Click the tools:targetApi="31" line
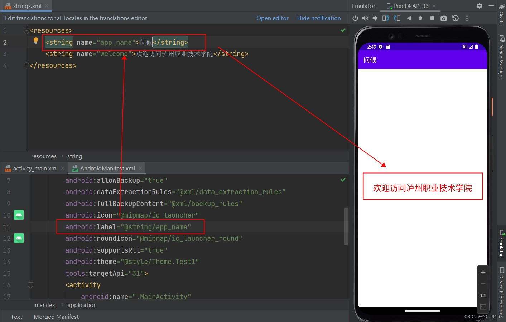 point(106,273)
